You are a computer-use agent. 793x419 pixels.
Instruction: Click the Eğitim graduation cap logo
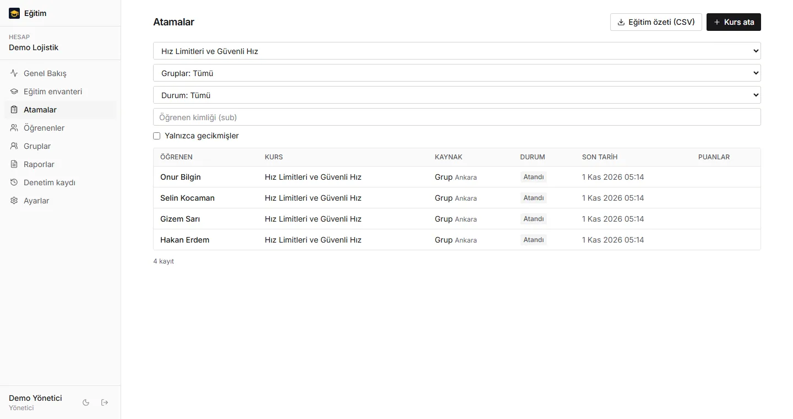[x=14, y=13]
